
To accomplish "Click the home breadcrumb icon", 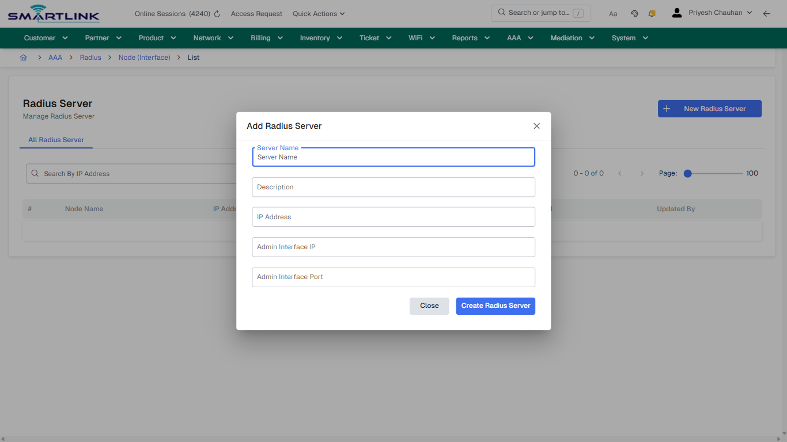I will coord(24,57).
